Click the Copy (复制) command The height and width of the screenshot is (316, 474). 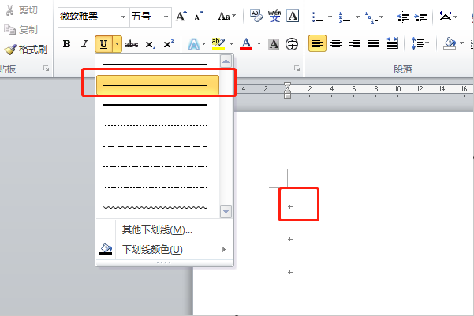pos(21,30)
